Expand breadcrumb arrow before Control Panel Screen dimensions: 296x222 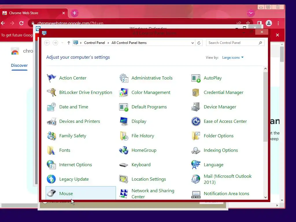pyautogui.click(x=81, y=43)
